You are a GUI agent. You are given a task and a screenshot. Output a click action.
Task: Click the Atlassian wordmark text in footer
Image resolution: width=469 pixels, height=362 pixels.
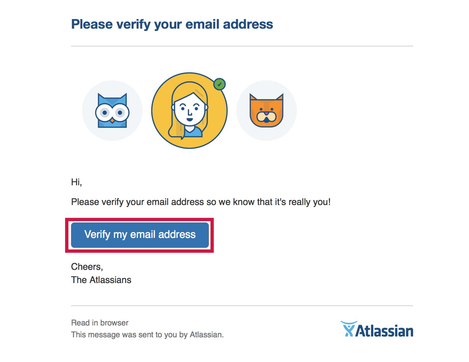[x=384, y=331]
